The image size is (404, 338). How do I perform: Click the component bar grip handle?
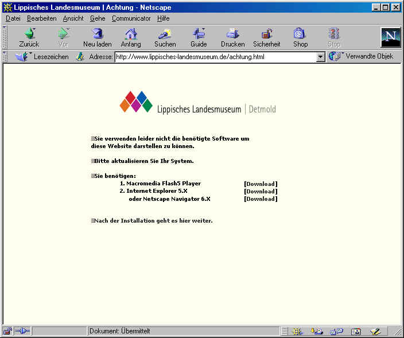pyautogui.click(x=285, y=331)
